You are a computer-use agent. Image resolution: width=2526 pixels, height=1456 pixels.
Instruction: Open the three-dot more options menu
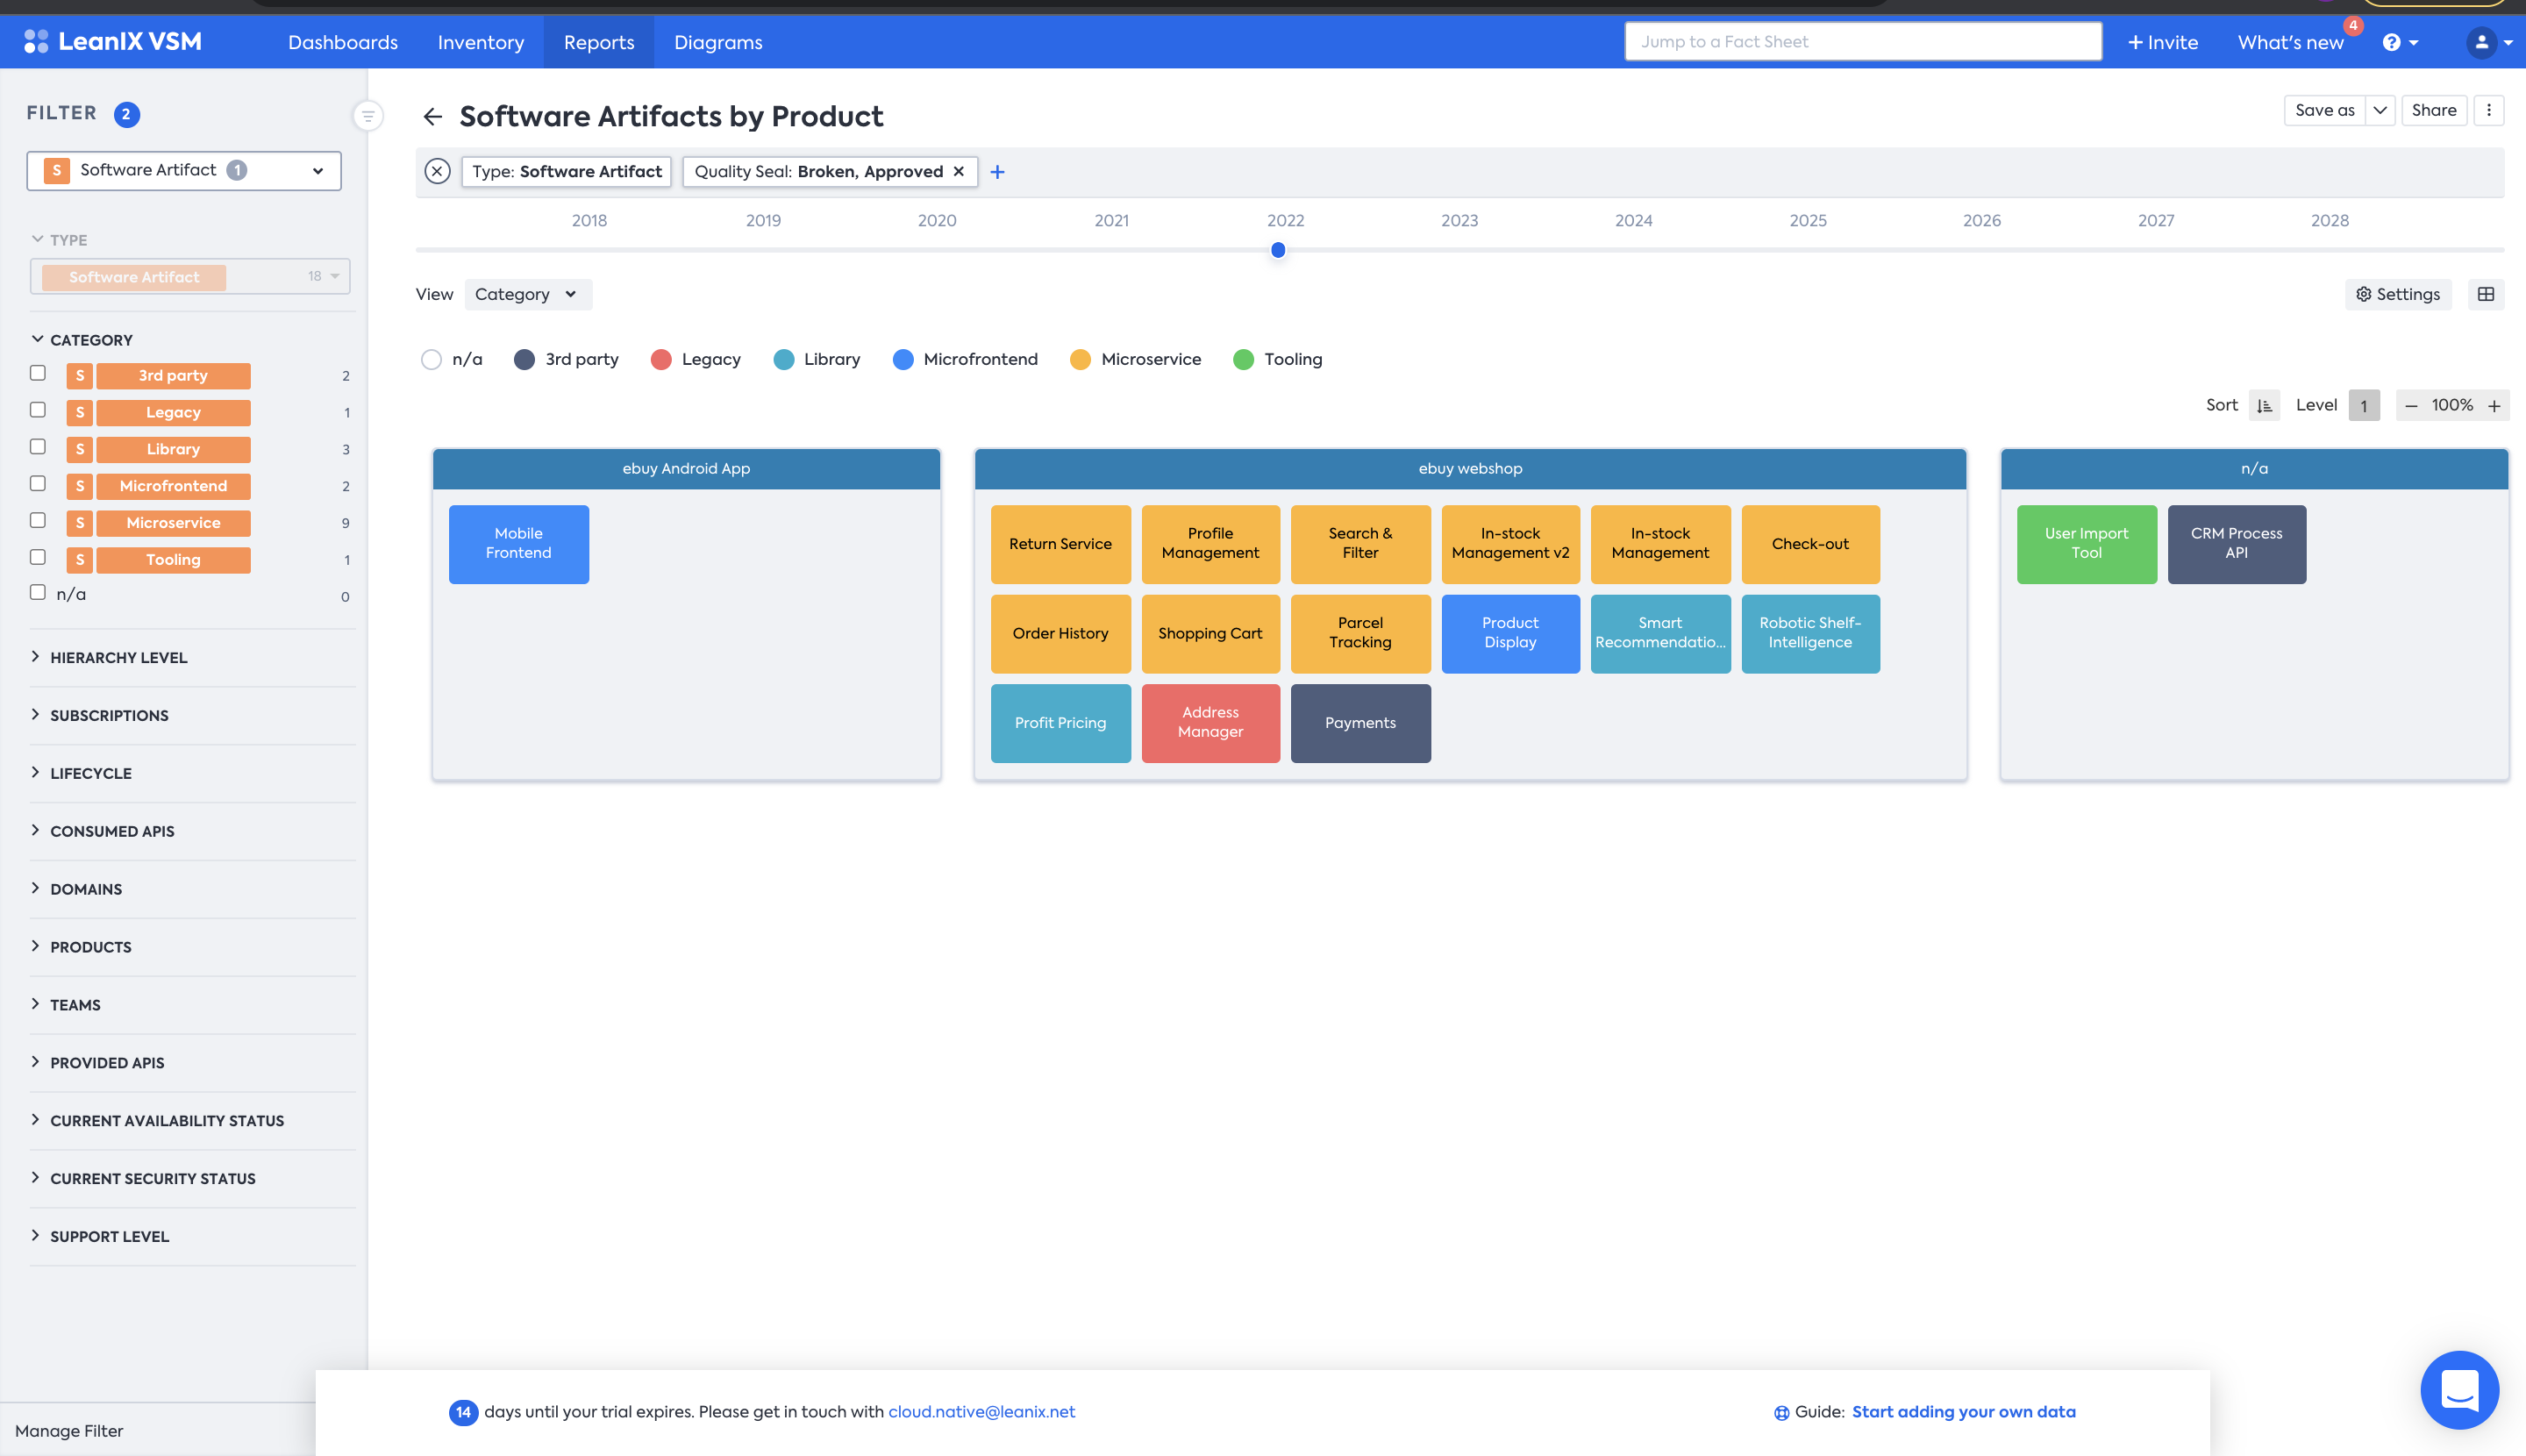click(x=2489, y=110)
